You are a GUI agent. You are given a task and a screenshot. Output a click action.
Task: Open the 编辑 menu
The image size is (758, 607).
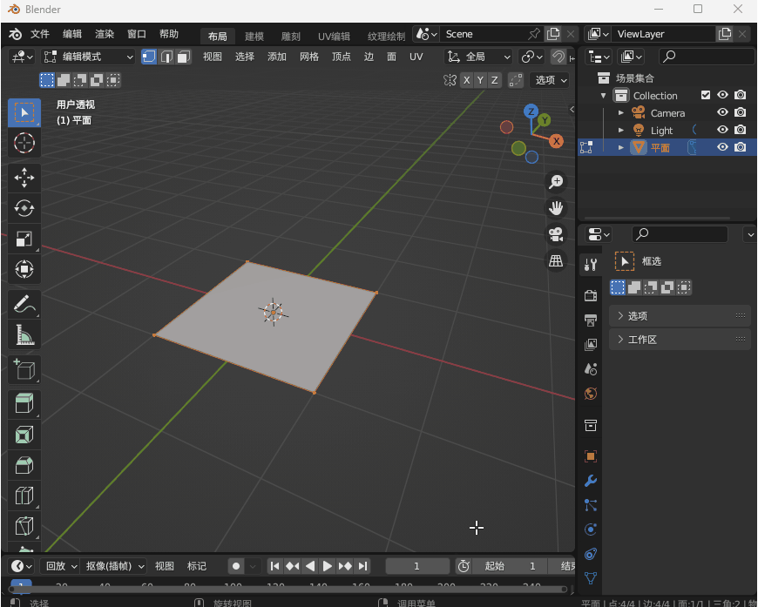point(72,34)
